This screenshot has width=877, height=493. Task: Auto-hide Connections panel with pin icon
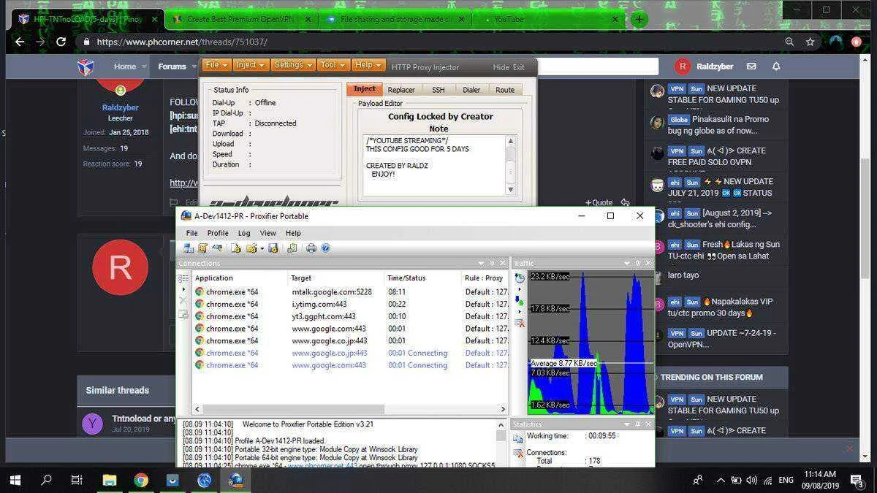(x=492, y=263)
